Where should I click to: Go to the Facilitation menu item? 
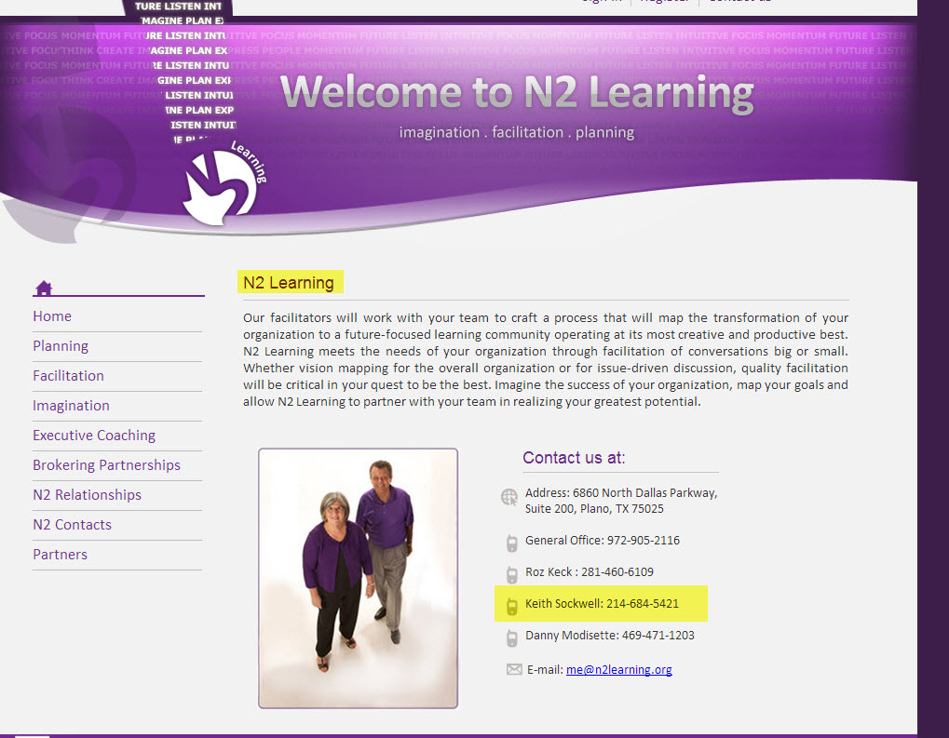coord(68,376)
